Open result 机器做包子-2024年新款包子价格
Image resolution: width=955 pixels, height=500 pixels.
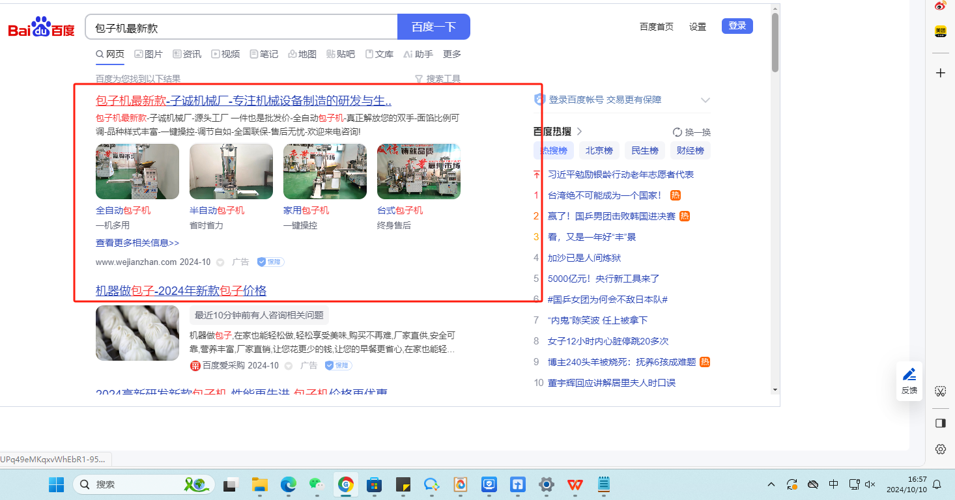[181, 290]
